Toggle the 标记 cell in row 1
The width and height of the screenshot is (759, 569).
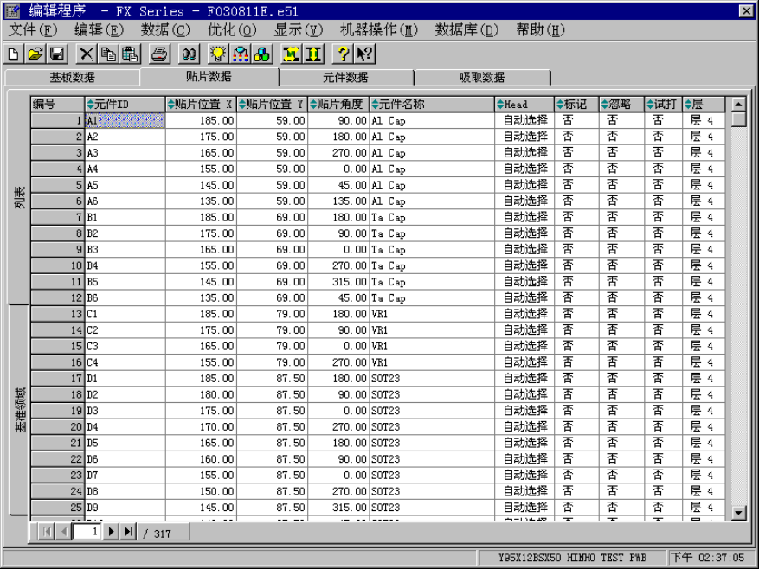(x=576, y=121)
